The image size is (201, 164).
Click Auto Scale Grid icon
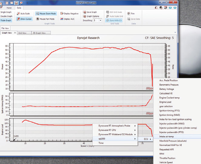[108, 16]
